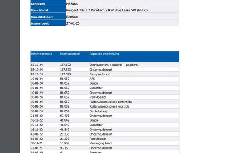Select 'Onderhoudsbeurt' in the 107.523 km row
The width and height of the screenshot is (230, 153).
coord(101,70)
